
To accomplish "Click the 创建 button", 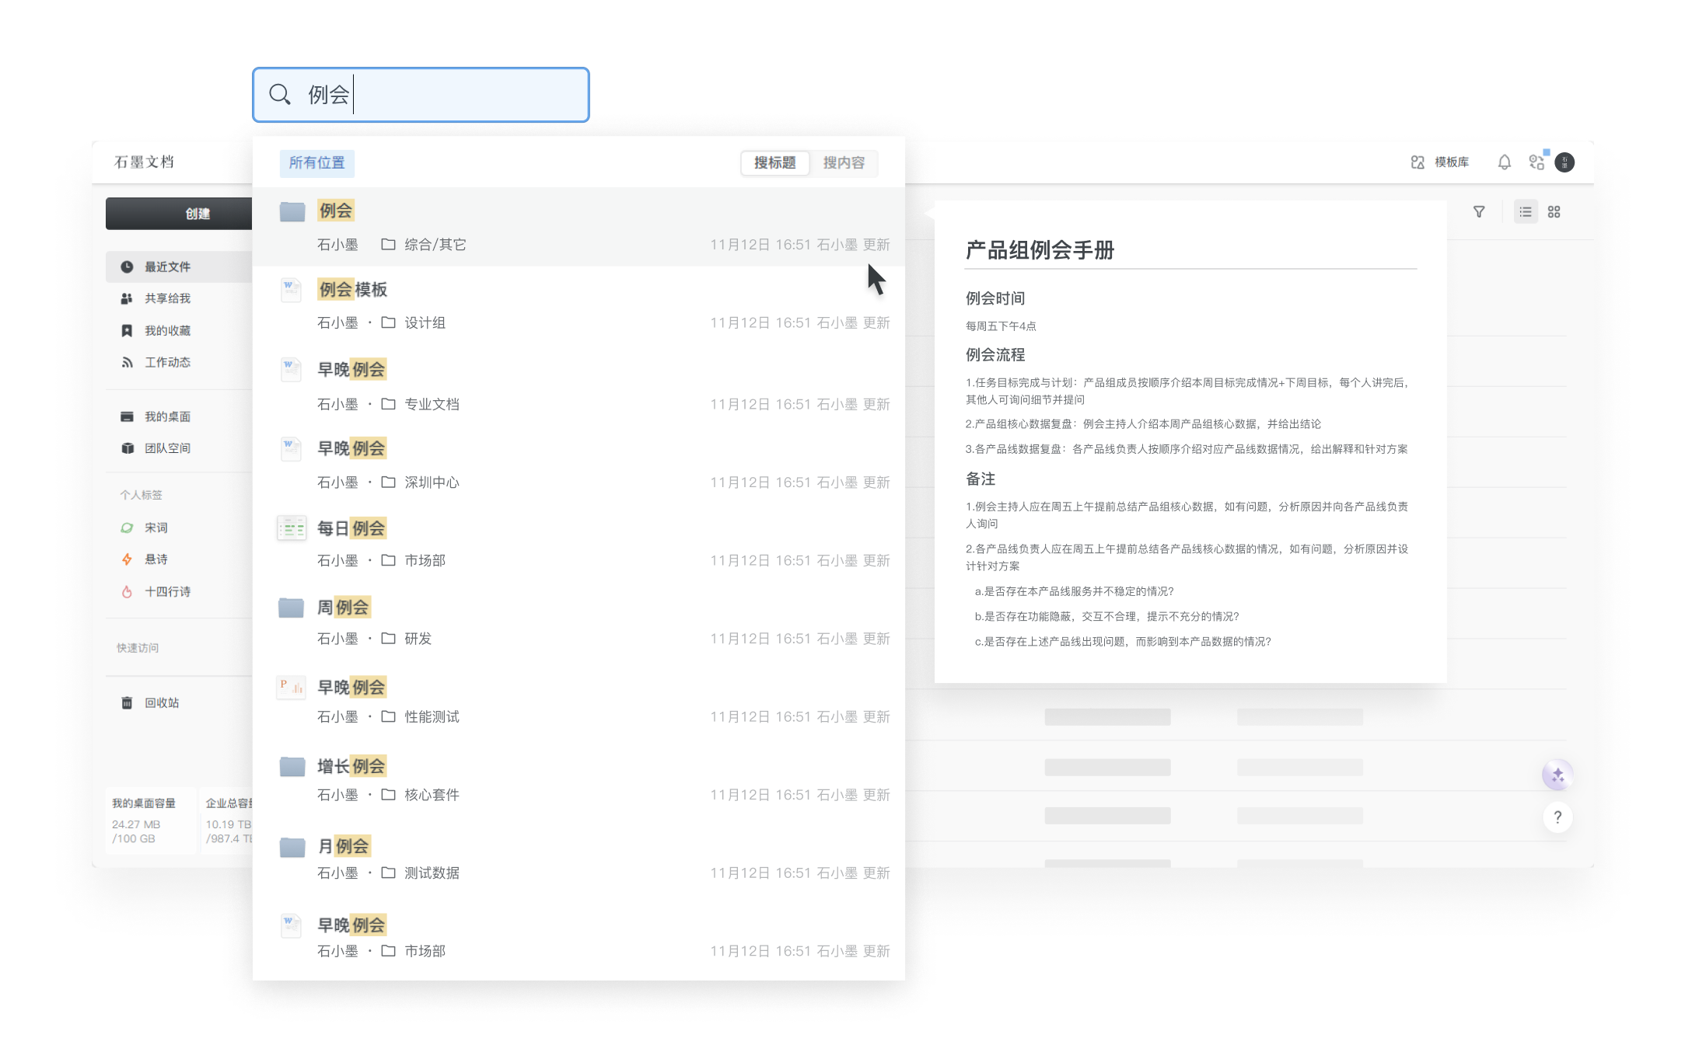I will (180, 214).
